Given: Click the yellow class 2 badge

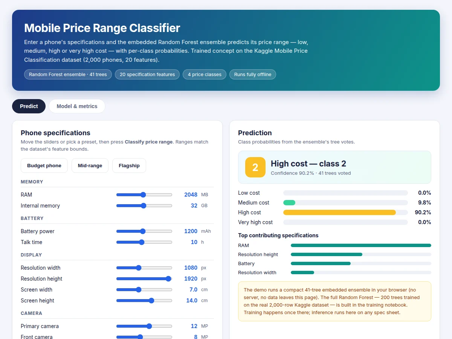Looking at the screenshot, I should pos(255,167).
